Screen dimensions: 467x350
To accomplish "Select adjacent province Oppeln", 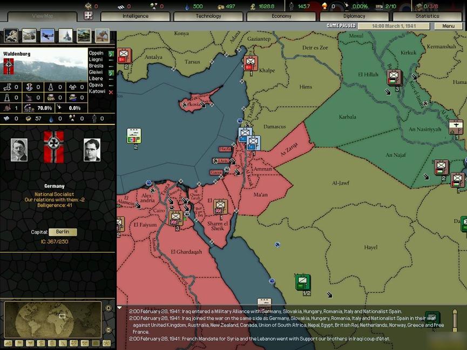I will click(x=96, y=53).
